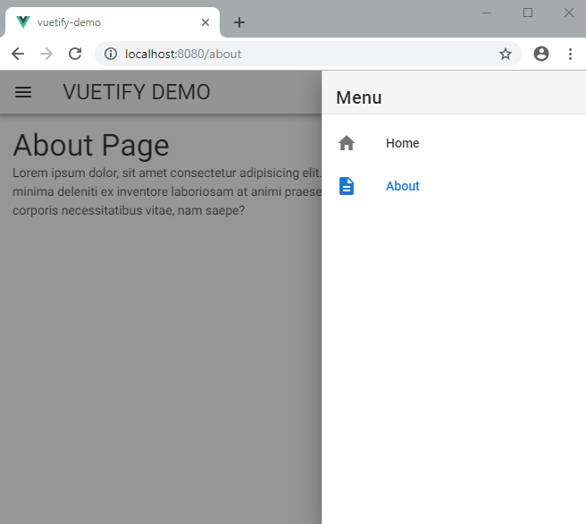
Task: Maximize the Chrome browser window
Action: coord(528,13)
